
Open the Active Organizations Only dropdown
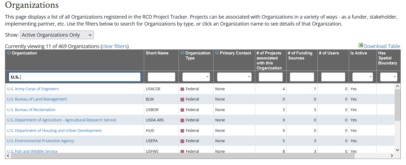click(x=57, y=35)
